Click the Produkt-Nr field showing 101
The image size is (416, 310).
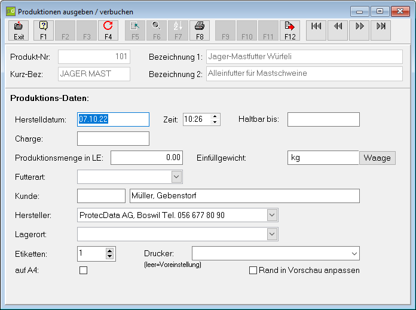coord(94,57)
